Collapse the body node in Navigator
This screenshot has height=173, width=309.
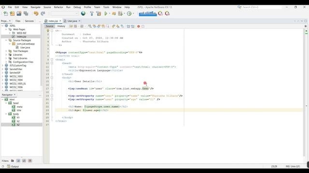(6, 114)
